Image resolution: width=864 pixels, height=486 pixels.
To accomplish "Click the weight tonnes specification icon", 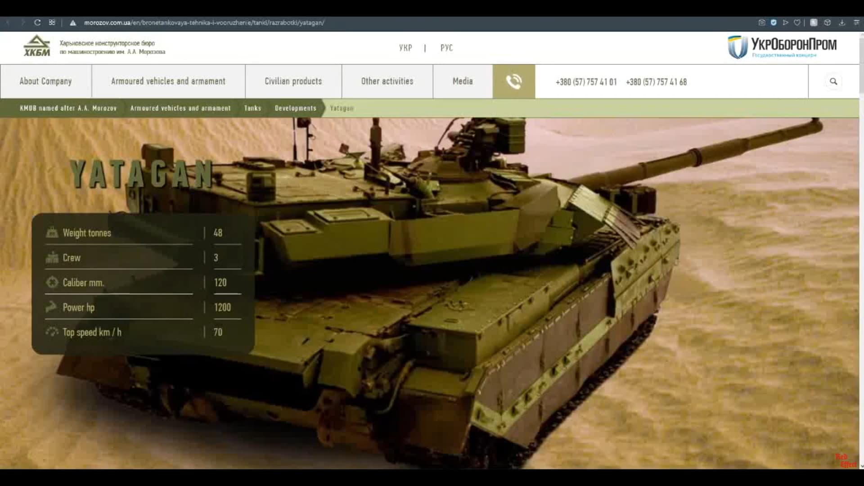I will [52, 232].
